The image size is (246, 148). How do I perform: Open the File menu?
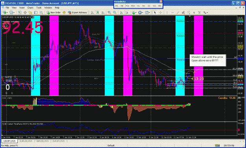click(7, 7)
